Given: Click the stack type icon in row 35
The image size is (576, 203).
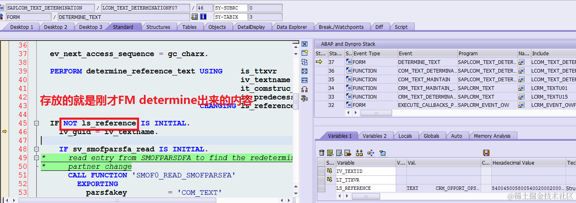Looking at the screenshot, I should pos(349,80).
